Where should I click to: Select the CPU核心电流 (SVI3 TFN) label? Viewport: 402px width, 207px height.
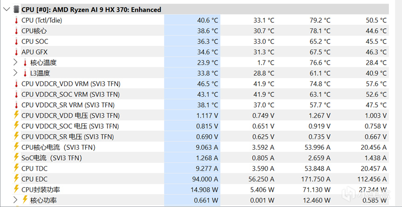pos(59,147)
